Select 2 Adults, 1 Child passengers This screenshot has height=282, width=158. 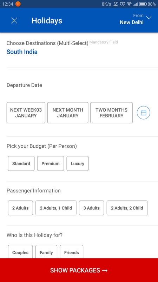pyautogui.click(x=56, y=208)
